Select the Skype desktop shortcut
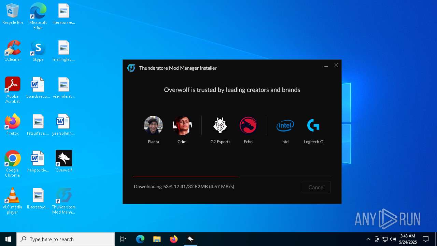 (38, 51)
